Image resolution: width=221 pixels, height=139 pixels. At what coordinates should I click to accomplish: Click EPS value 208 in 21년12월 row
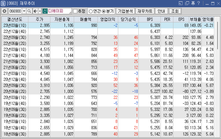[x=185, y=55]
